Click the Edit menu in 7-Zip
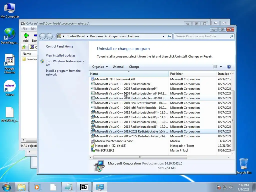The image size is (256, 192). click(33, 28)
